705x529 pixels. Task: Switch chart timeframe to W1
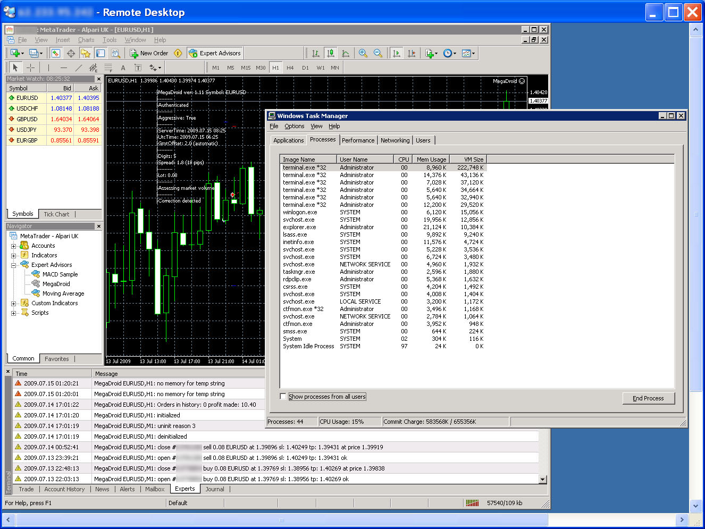pos(320,68)
